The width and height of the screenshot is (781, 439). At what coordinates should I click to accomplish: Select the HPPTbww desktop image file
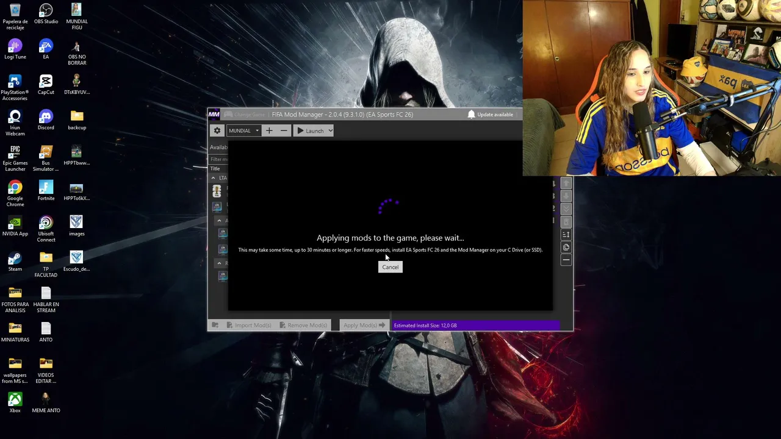(76, 156)
